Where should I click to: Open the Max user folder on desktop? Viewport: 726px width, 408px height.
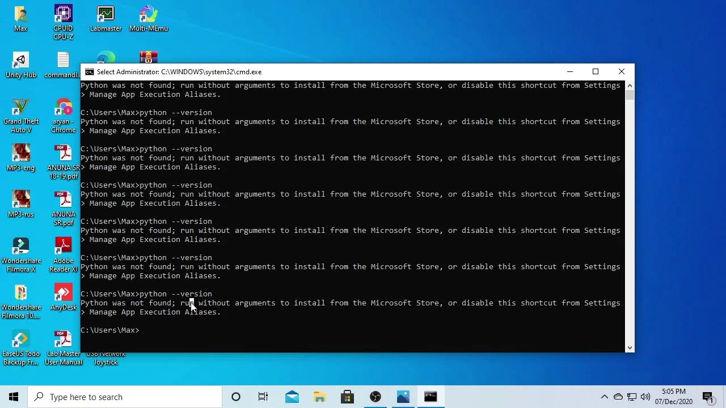pos(20,18)
